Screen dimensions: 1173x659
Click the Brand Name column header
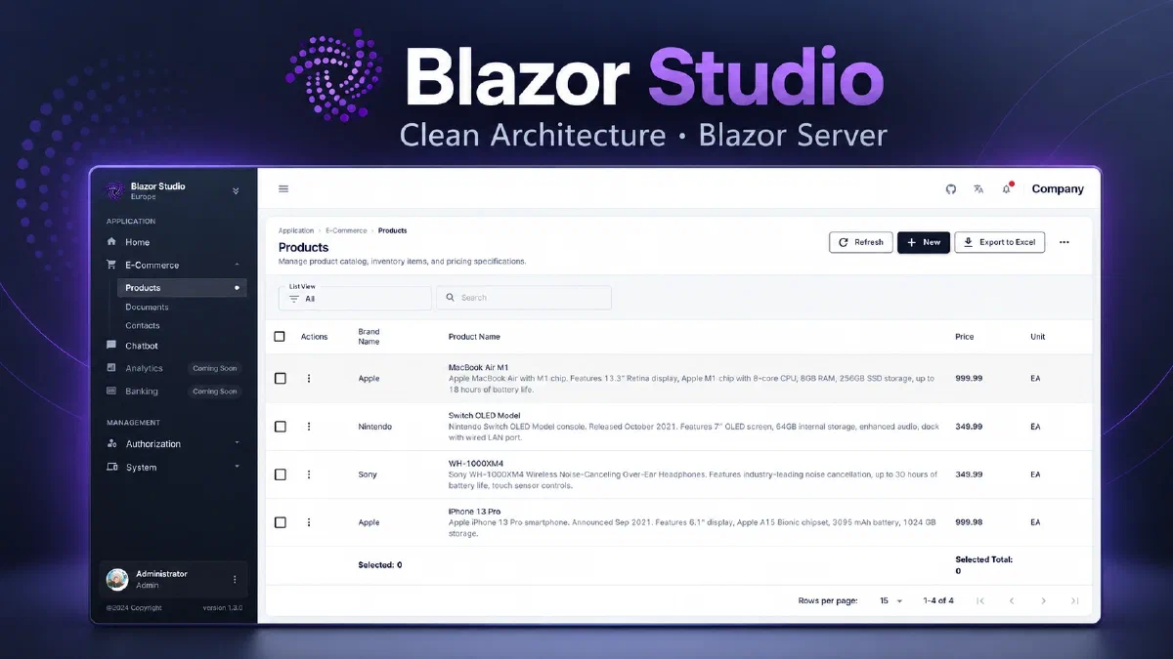369,337
